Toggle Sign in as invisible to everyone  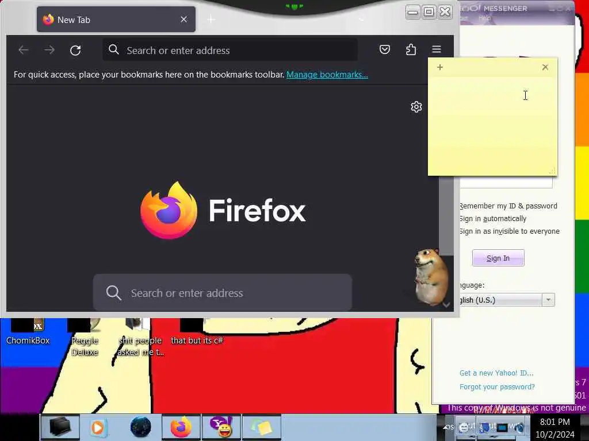click(x=510, y=231)
